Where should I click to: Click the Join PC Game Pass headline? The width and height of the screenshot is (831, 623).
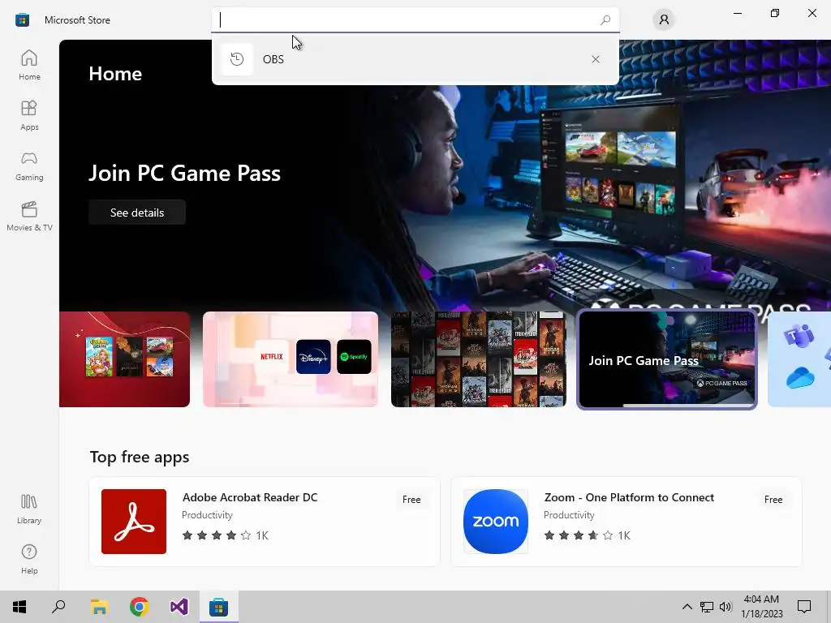(184, 174)
